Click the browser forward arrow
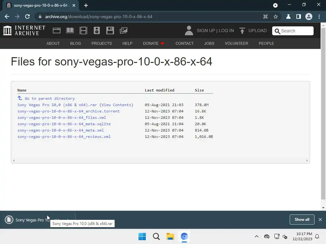The height and width of the screenshot is (244, 326). pyautogui.click(x=17, y=17)
